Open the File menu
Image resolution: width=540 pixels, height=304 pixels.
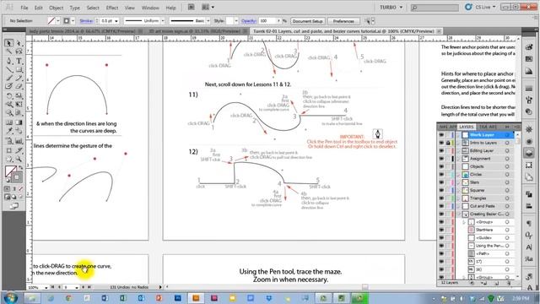(x=24, y=8)
